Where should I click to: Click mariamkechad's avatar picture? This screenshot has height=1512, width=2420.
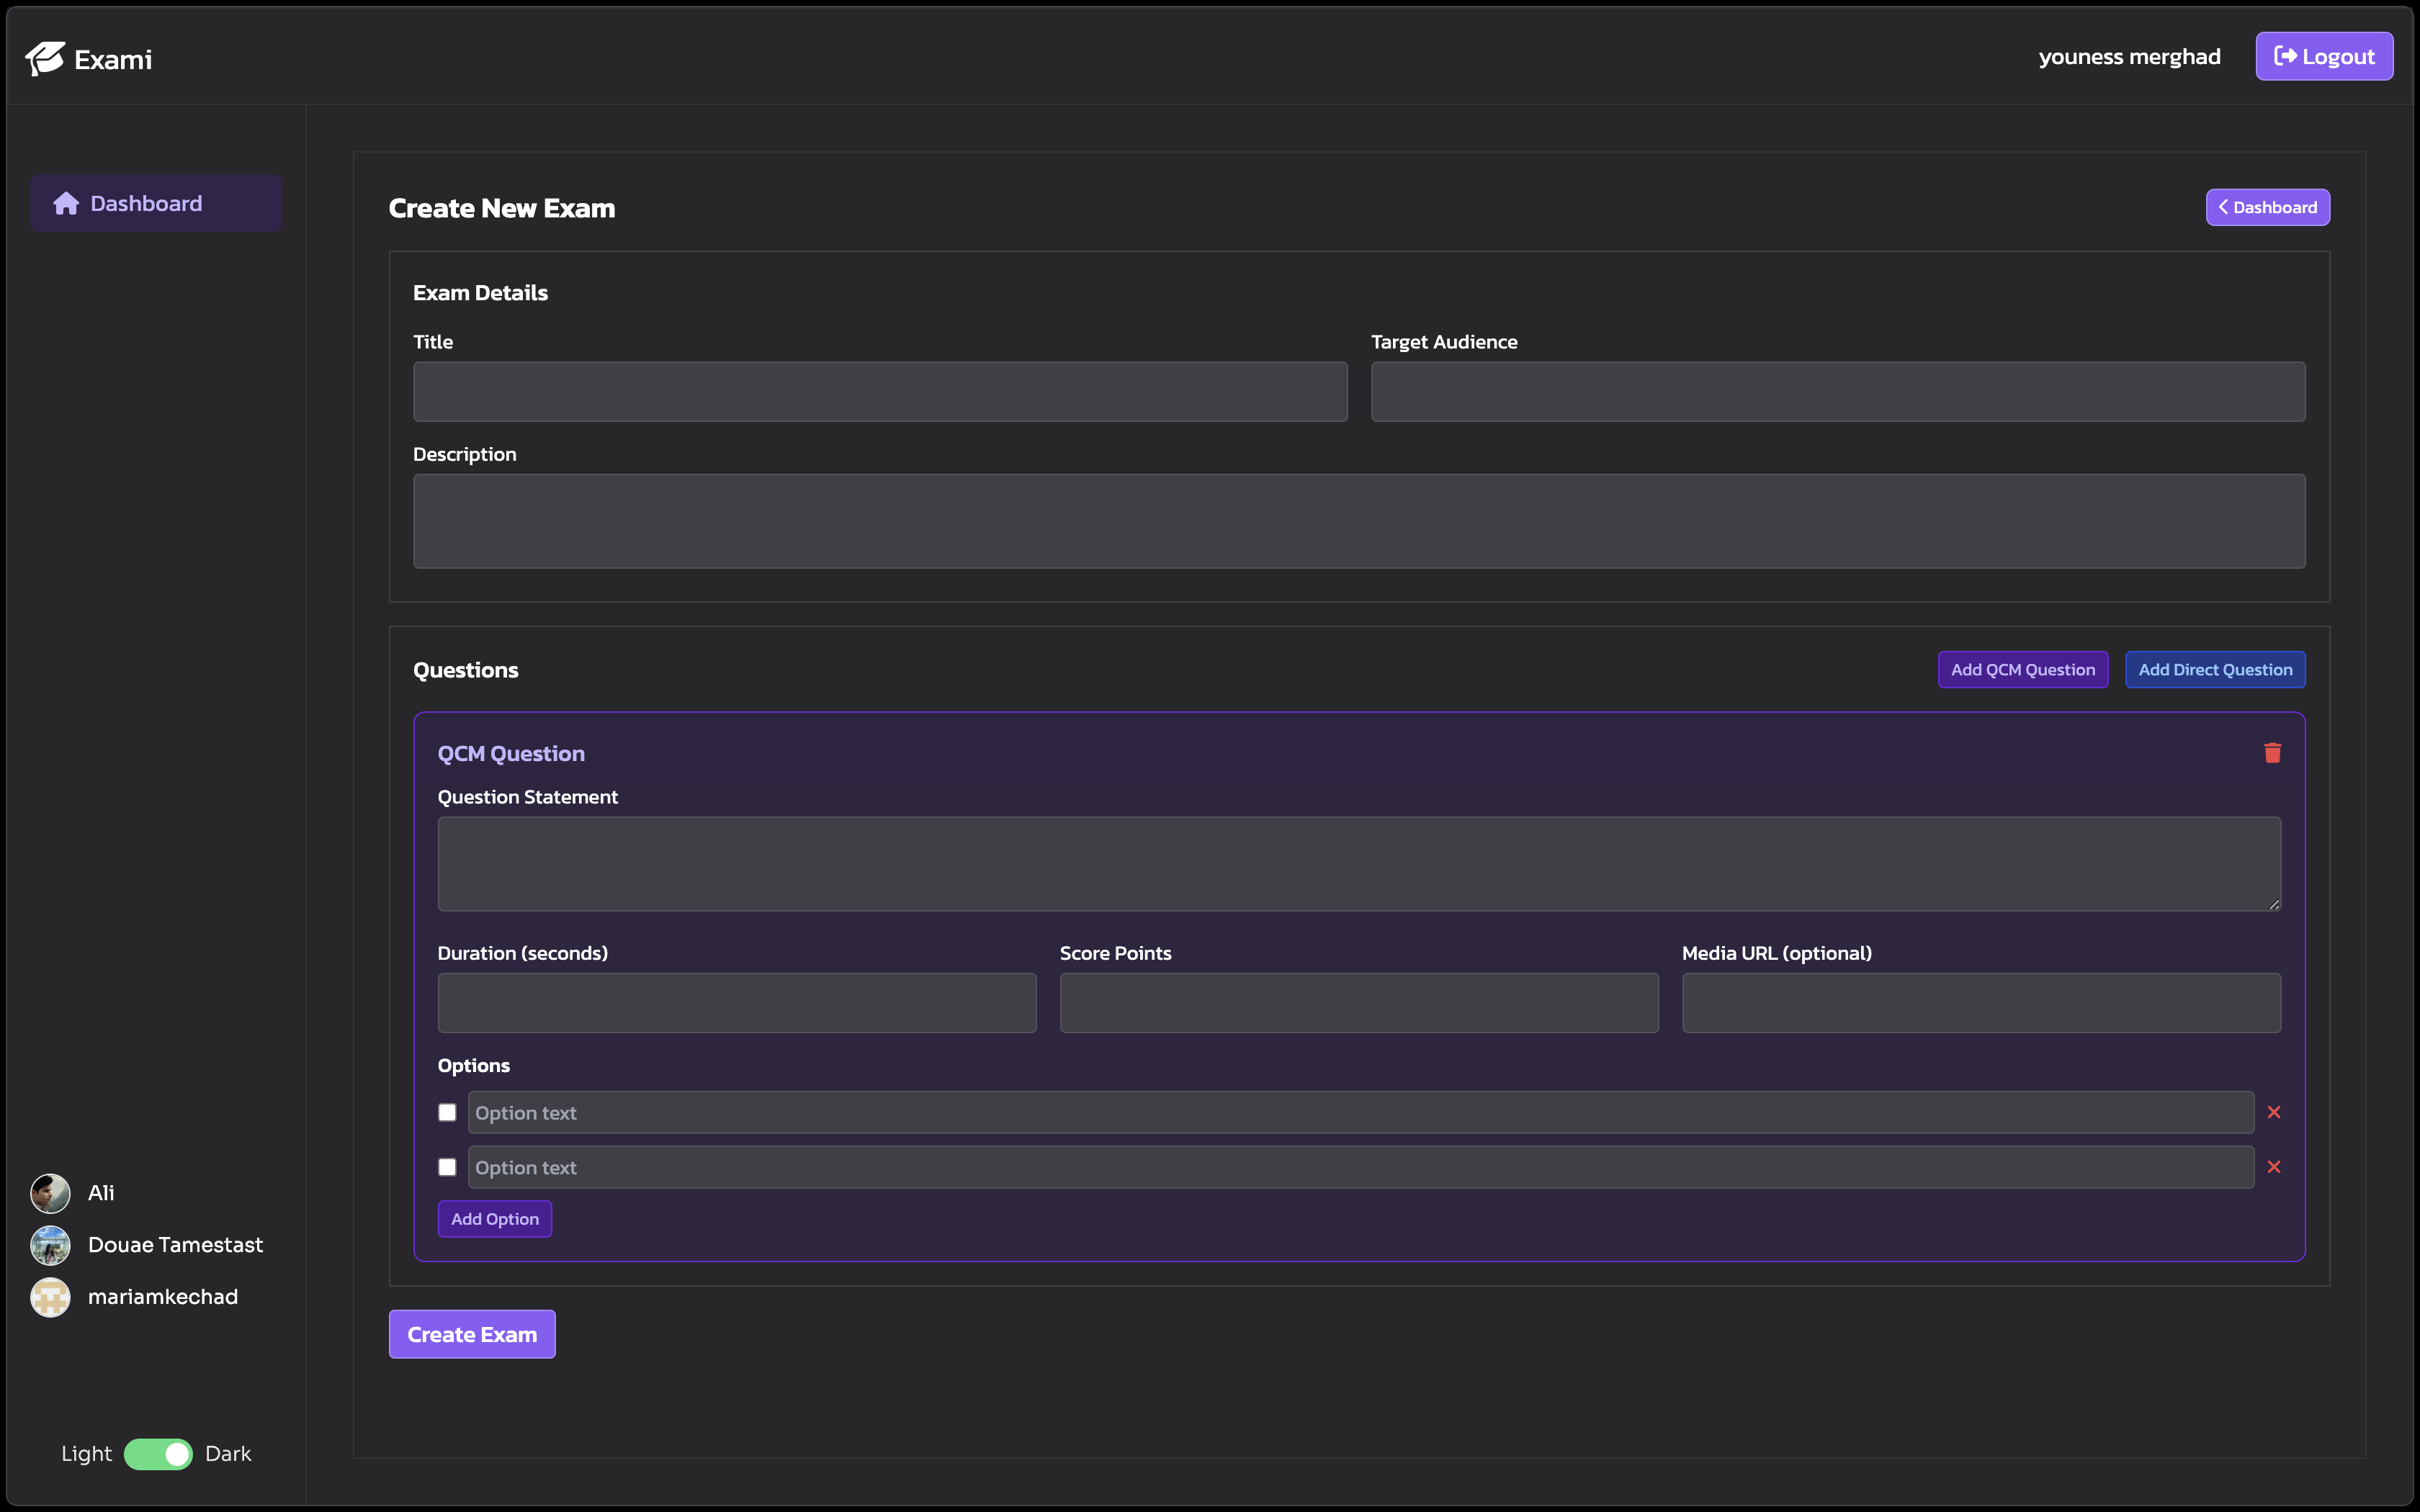(x=50, y=1297)
